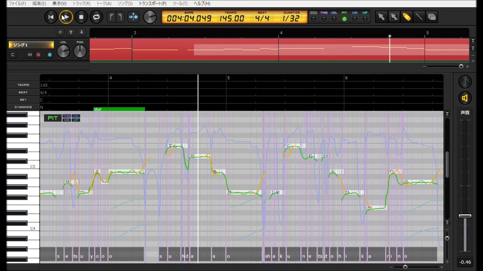Click the 声質 voice quality slider
The width and height of the screenshot is (483, 271).
pyautogui.click(x=465, y=216)
